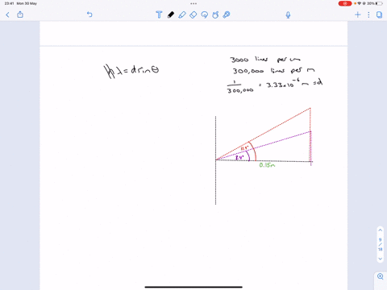Screen dimensions: 387x290
Task: Select the Text tool
Action: [x=159, y=14]
